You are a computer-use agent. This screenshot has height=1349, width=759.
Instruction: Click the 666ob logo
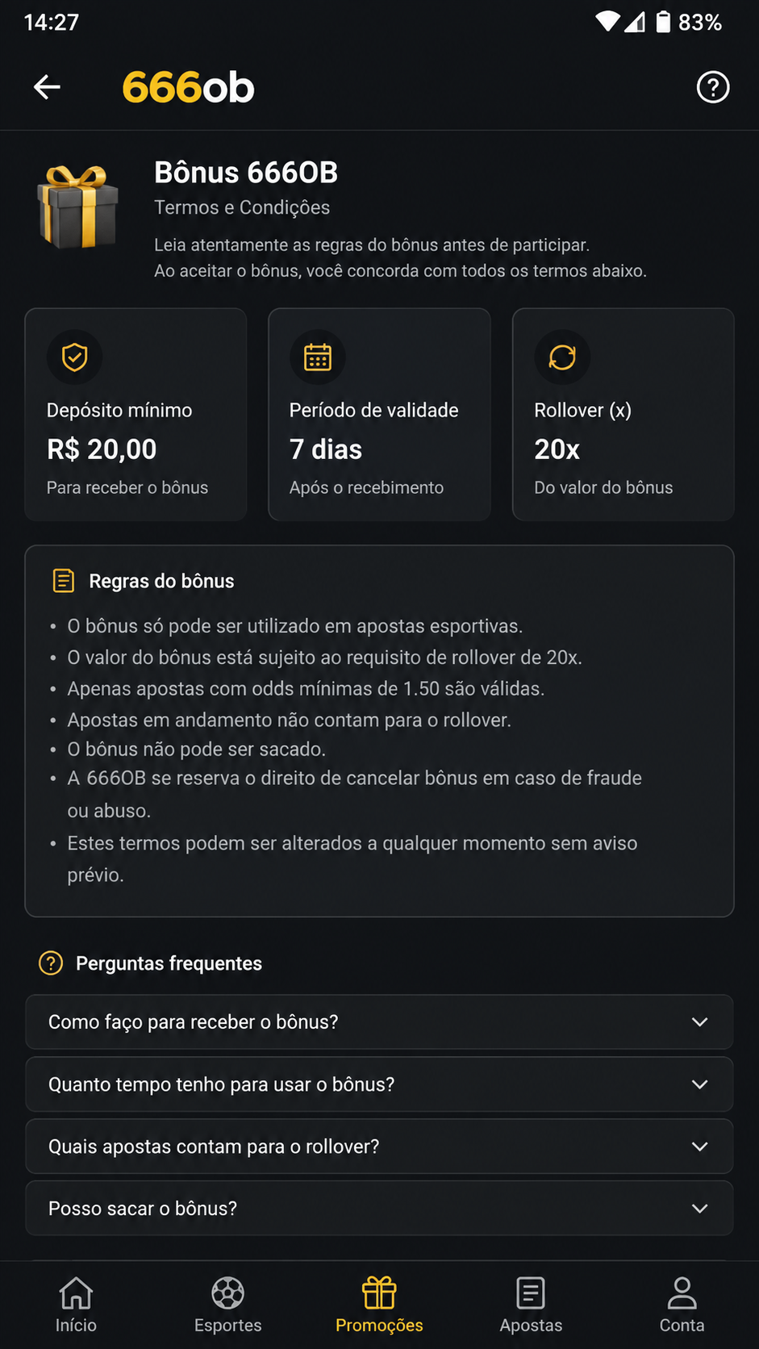[188, 87]
